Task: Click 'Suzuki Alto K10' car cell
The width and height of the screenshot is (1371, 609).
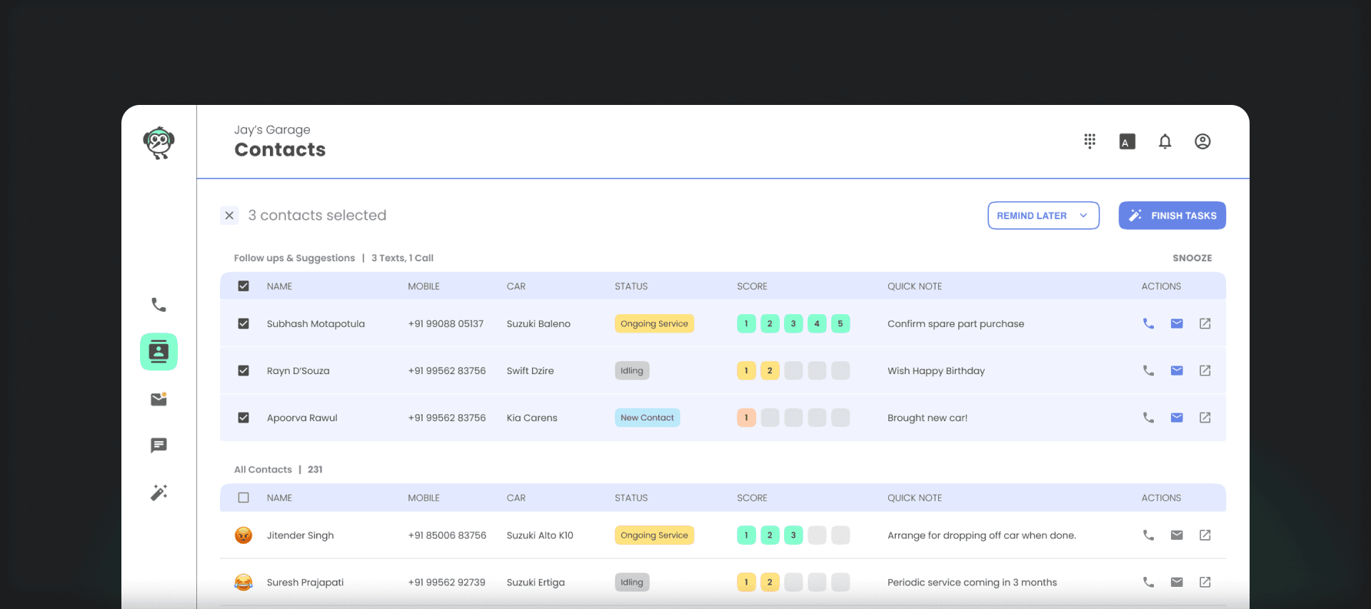Action: tap(540, 535)
